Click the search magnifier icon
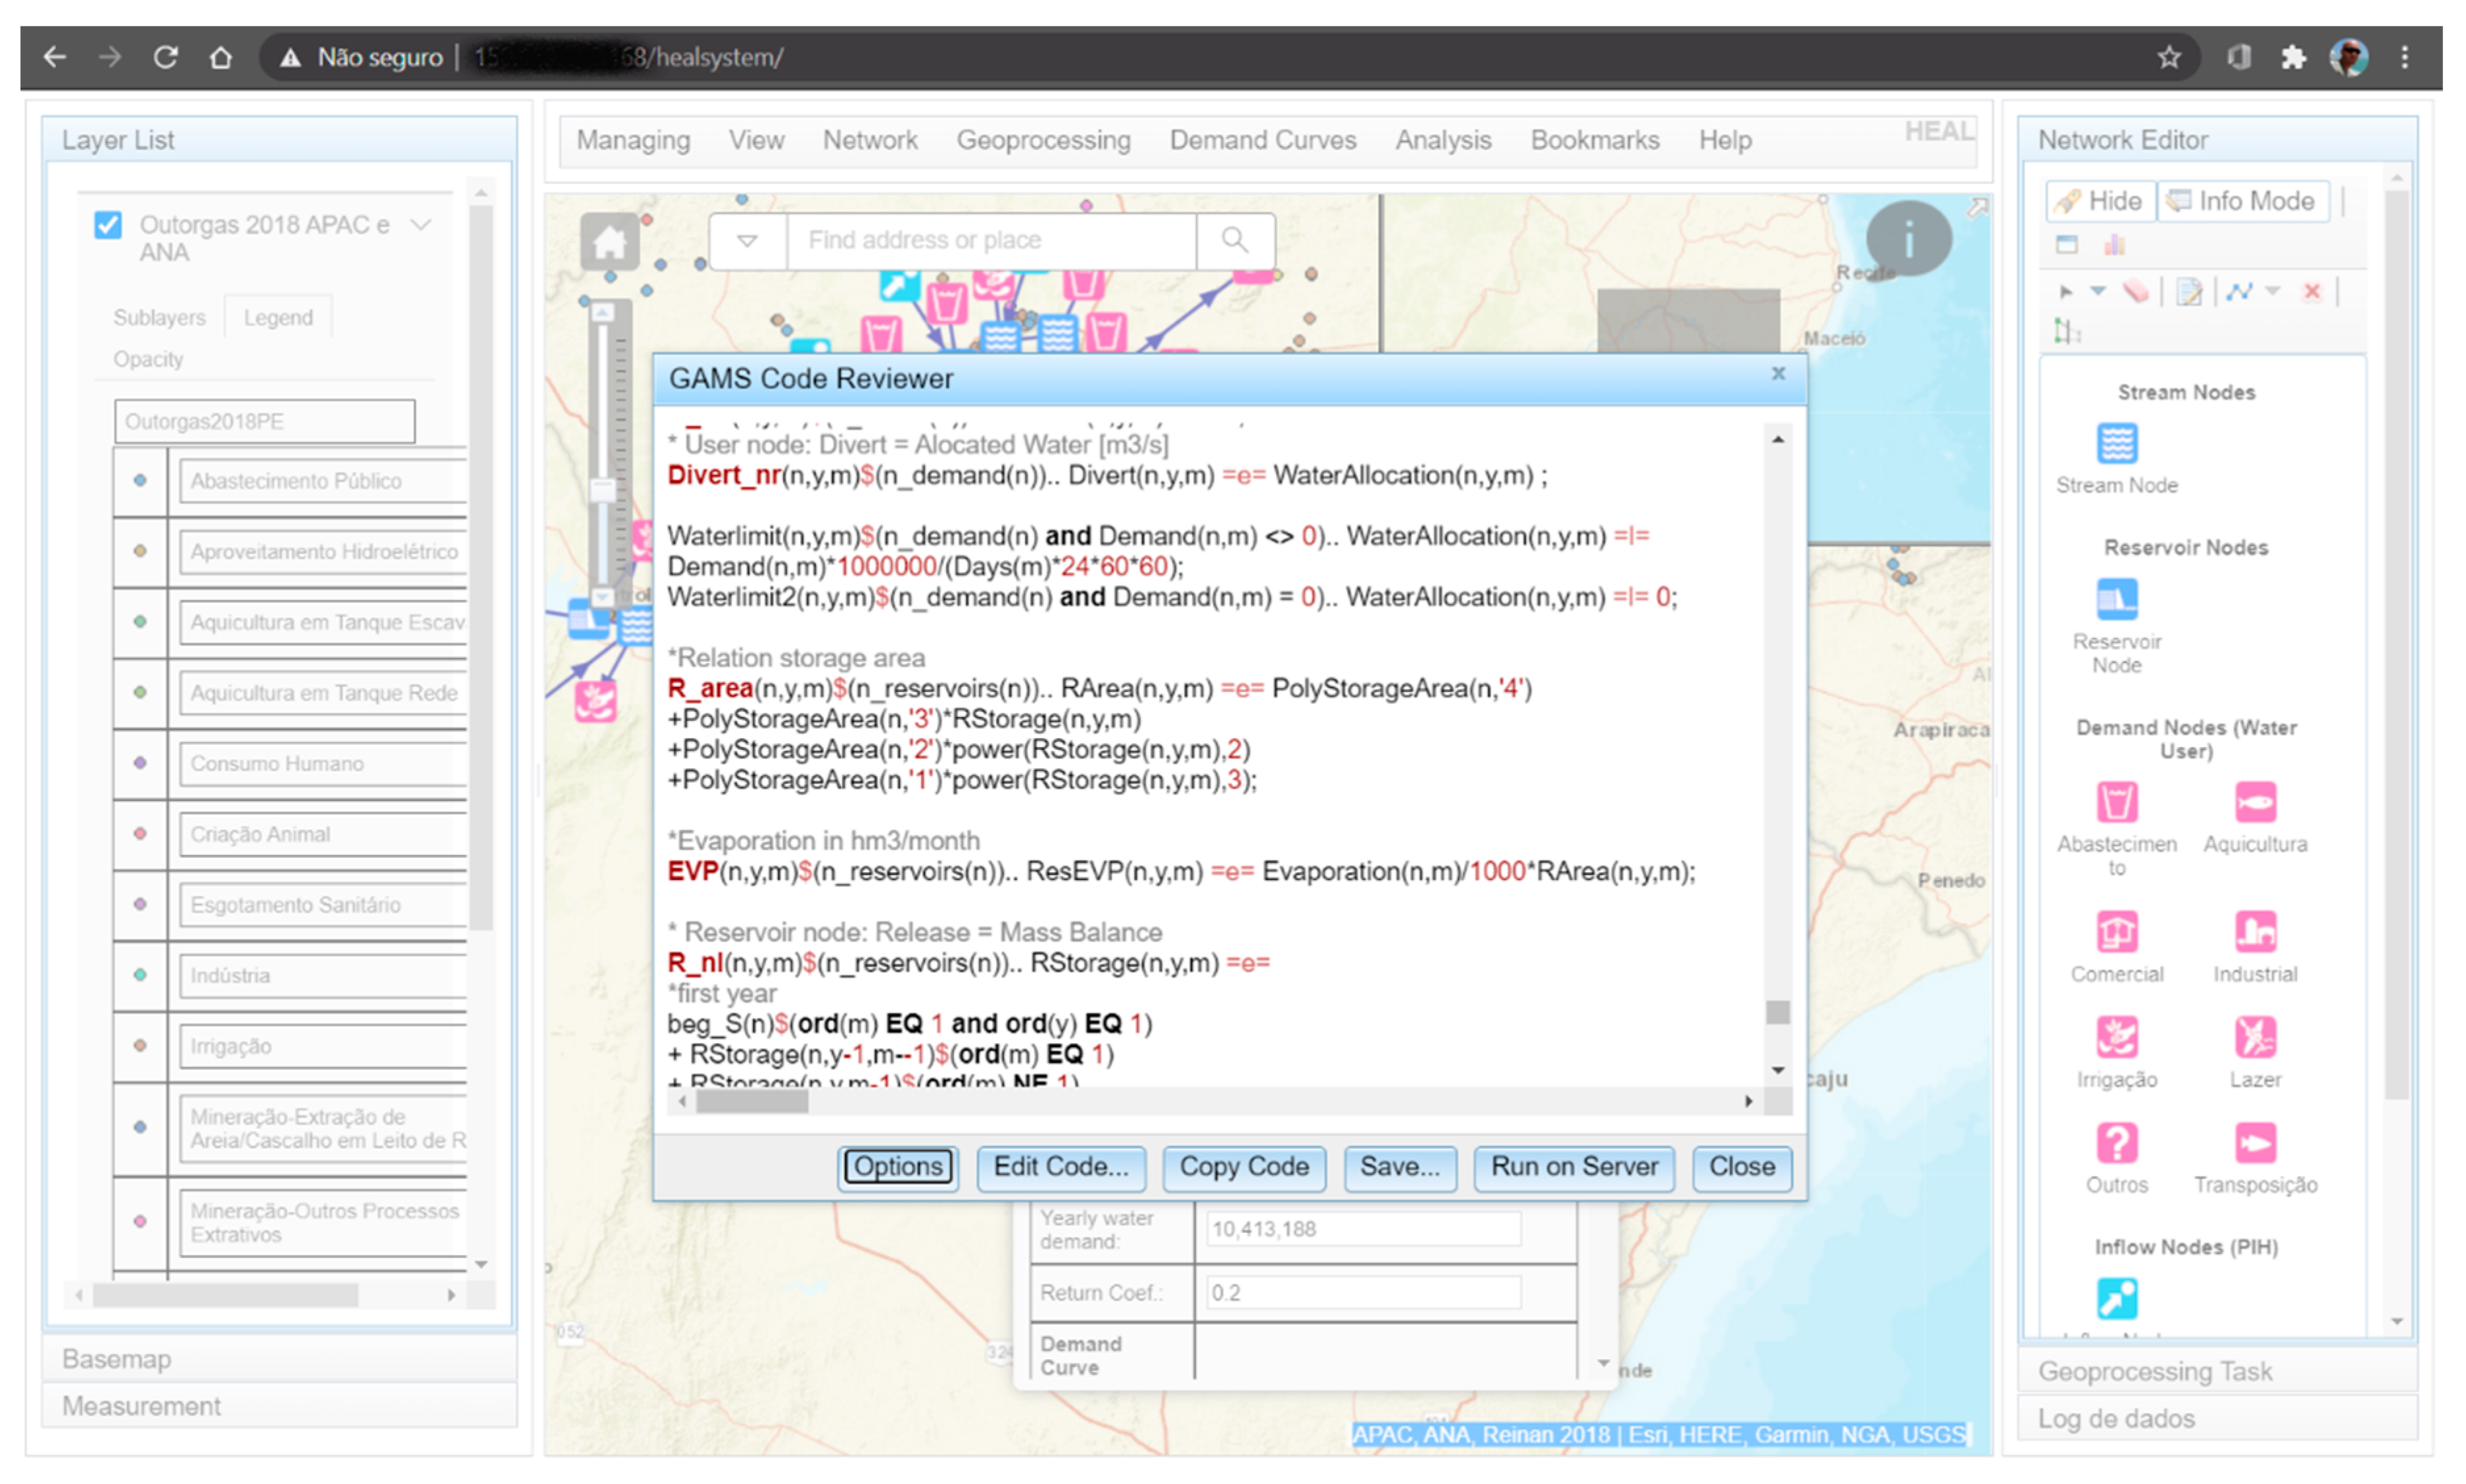The height and width of the screenshot is (1484, 2466). click(1234, 240)
